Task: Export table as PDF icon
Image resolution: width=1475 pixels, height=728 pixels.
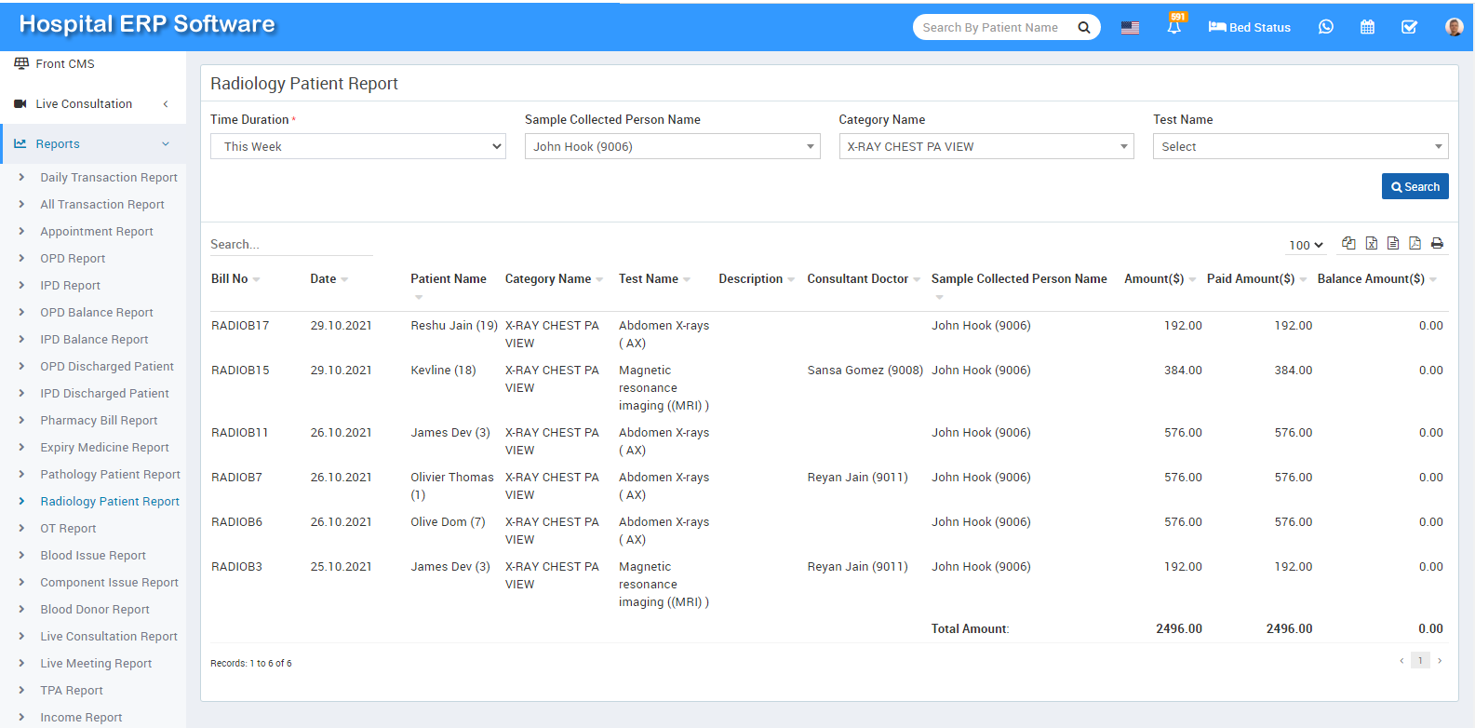Action: coord(1415,244)
